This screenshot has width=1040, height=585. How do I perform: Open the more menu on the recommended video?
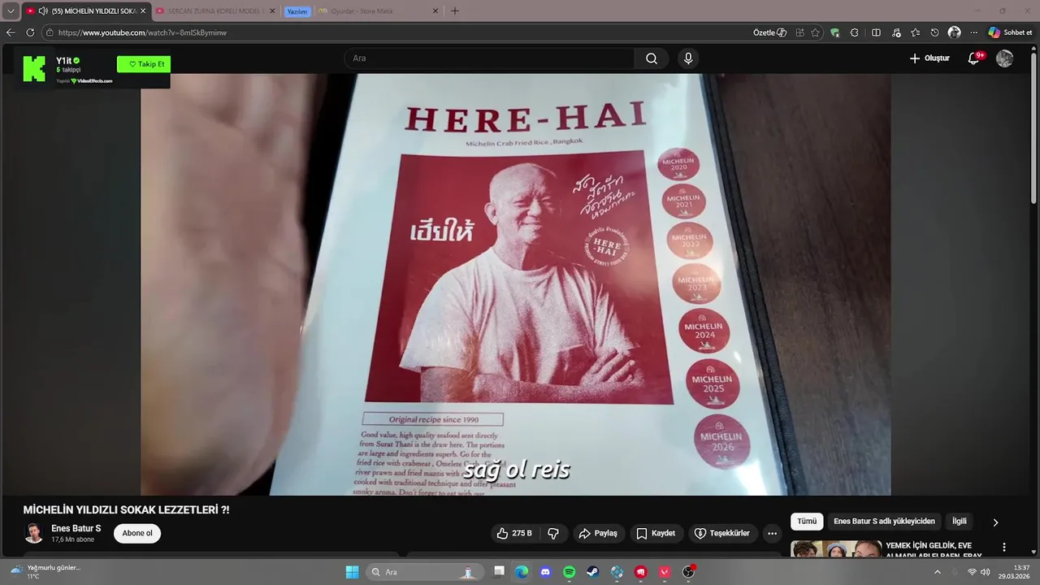click(1004, 547)
